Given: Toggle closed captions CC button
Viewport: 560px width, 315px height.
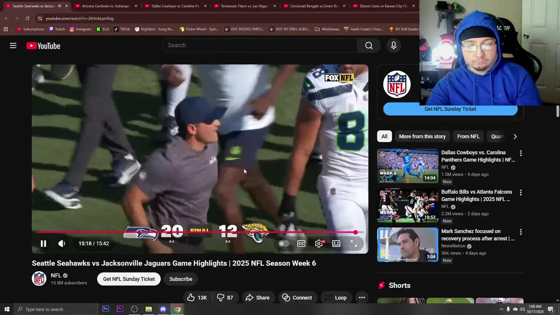Looking at the screenshot, I should pyautogui.click(x=301, y=244).
